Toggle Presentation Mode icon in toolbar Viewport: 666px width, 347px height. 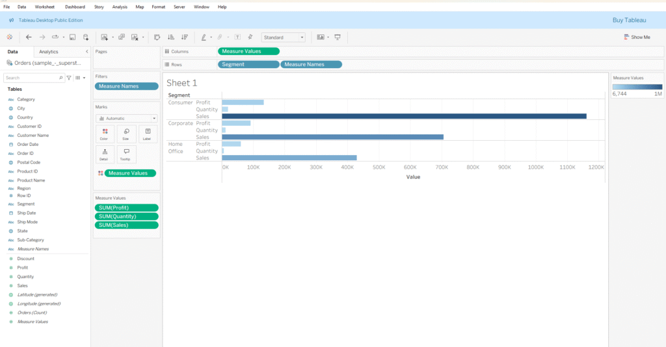coord(338,38)
